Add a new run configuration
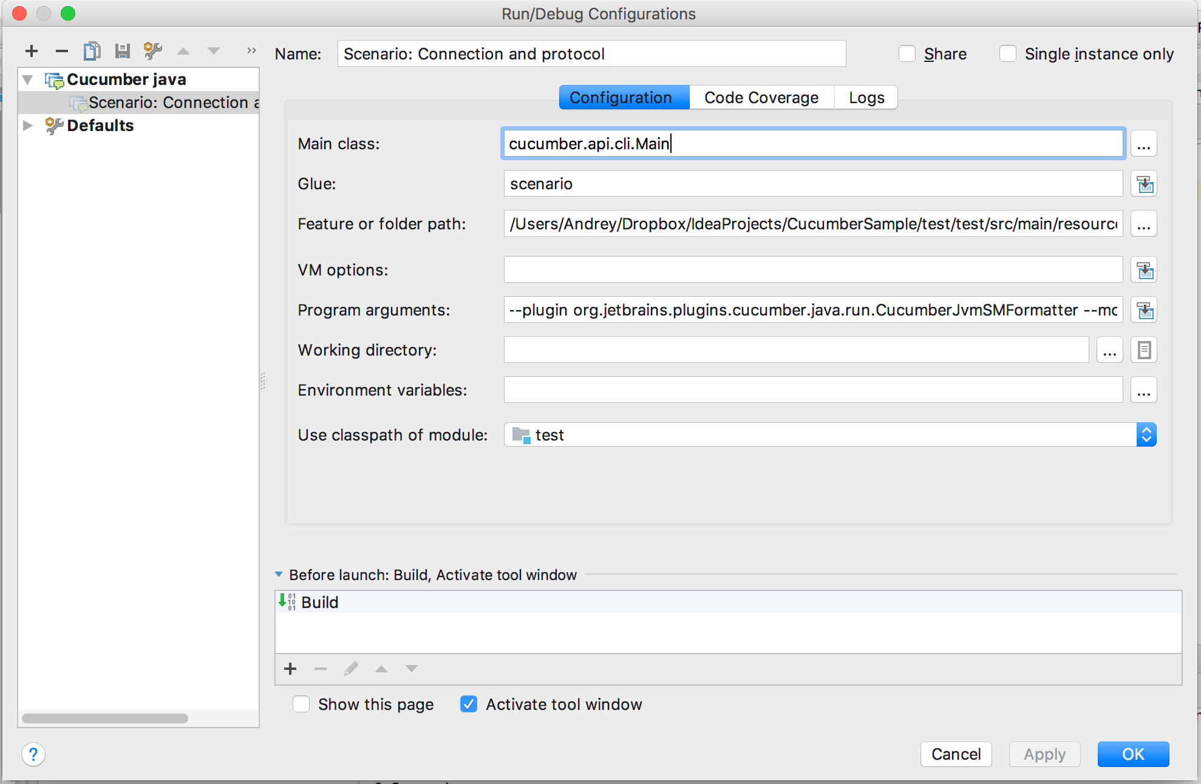 [x=32, y=51]
